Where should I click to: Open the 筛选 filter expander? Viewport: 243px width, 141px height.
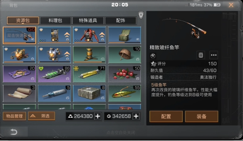coord(41,116)
